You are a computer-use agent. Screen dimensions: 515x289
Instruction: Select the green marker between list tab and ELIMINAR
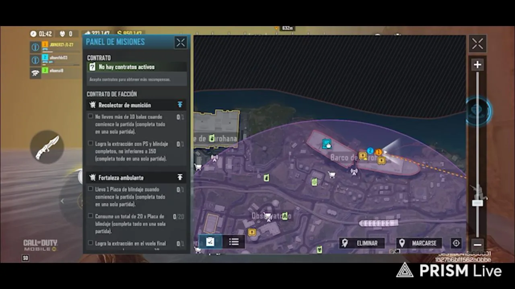(319, 250)
